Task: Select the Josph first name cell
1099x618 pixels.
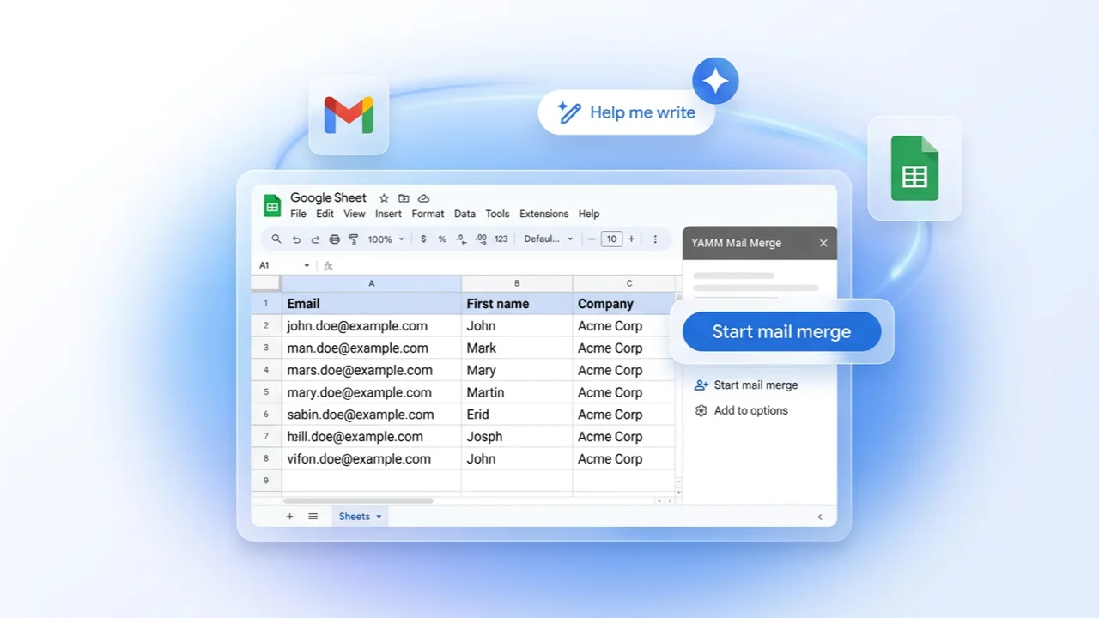Action: coord(517,437)
